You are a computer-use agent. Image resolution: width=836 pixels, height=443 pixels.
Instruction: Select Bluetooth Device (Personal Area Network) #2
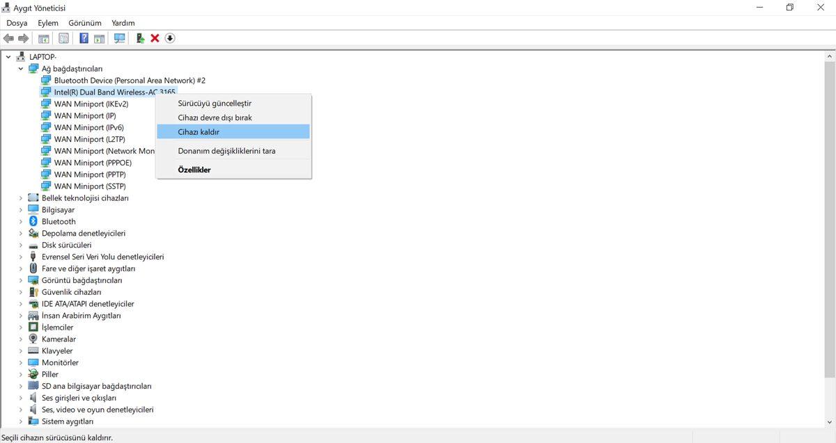[x=130, y=81]
